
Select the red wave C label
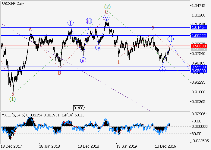pyautogui.click(x=106, y=11)
